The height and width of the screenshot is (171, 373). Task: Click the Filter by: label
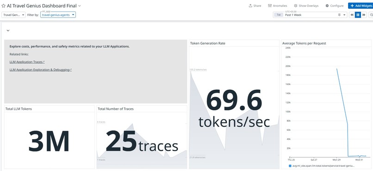tap(33, 15)
